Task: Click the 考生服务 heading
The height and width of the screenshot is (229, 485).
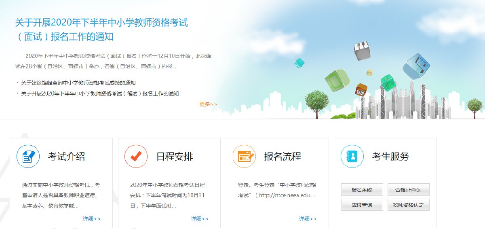Action: (x=390, y=157)
